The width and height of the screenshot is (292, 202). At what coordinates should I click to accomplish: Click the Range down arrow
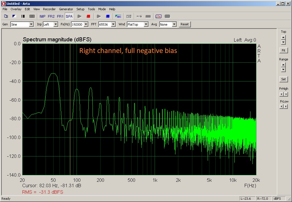coord(283,70)
